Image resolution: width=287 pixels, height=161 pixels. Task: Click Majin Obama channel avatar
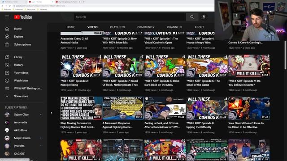(x=7, y=138)
